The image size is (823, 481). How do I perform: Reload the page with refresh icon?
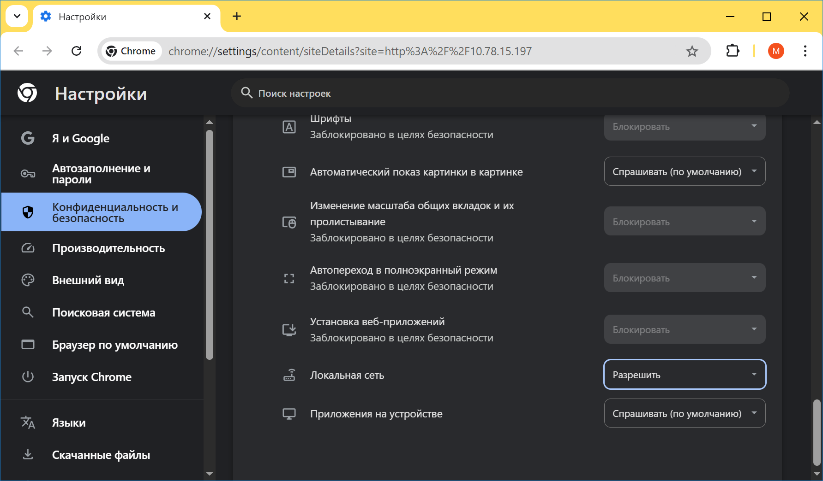tap(77, 51)
